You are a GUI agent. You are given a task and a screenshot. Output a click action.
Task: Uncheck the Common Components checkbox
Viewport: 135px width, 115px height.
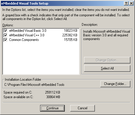point(5,40)
